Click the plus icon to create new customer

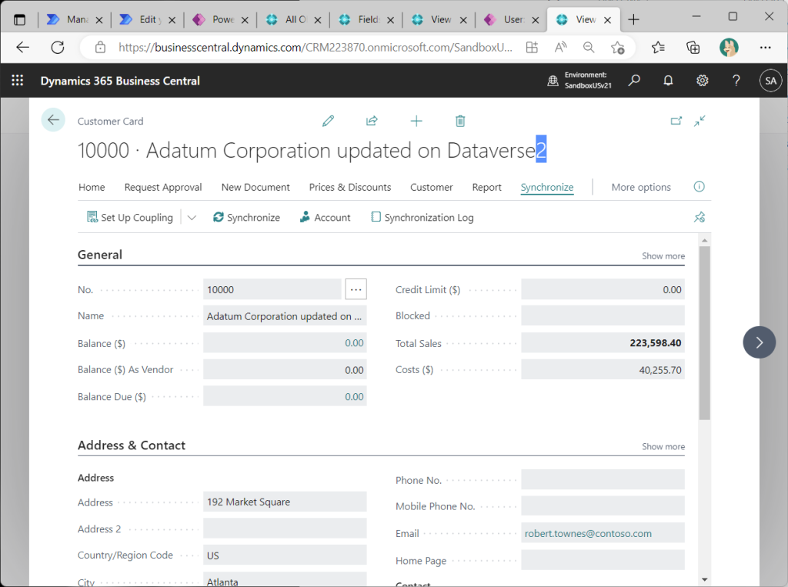[416, 121]
